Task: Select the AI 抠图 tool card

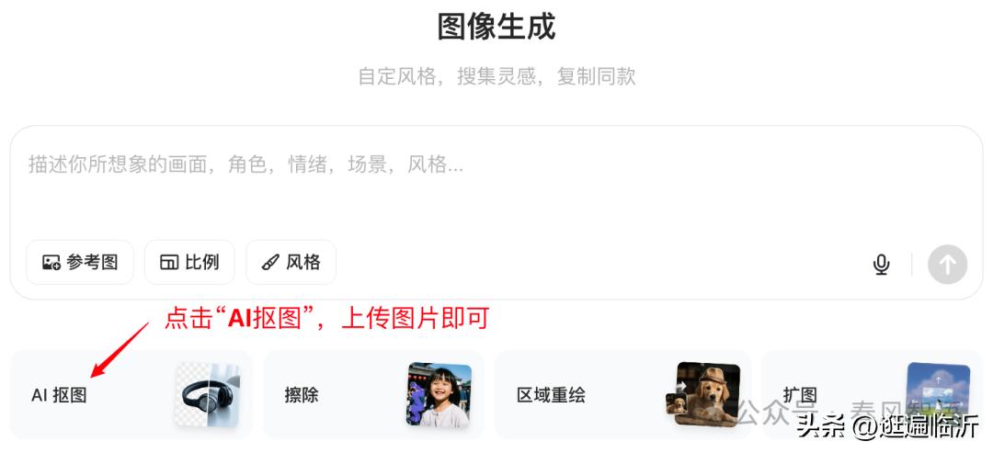Action: (131, 395)
